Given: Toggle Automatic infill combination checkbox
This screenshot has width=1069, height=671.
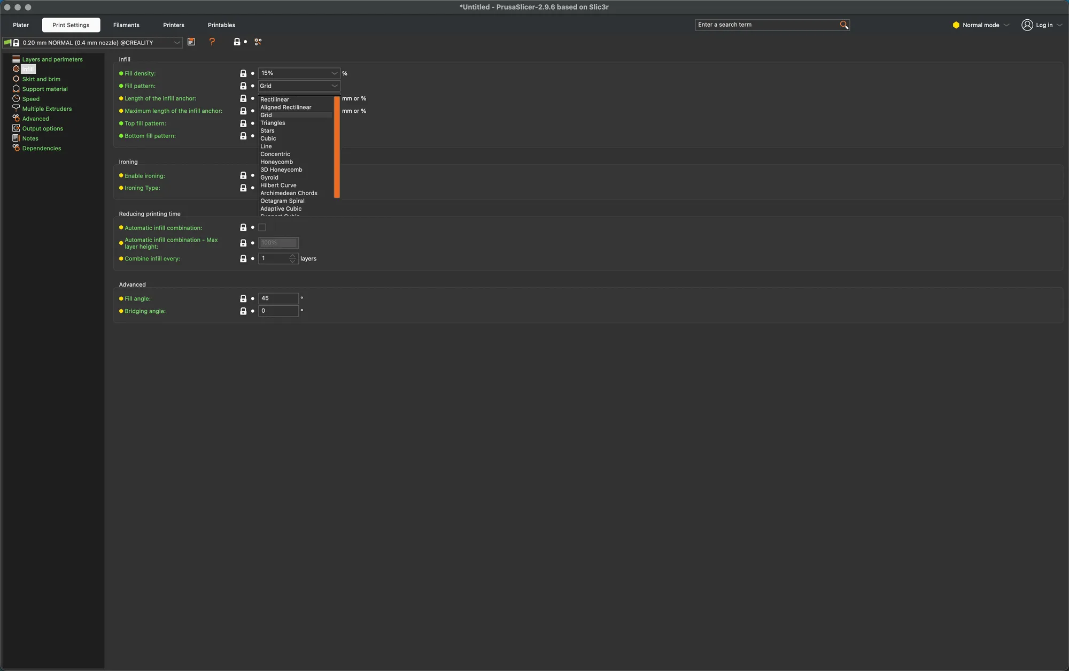Looking at the screenshot, I should 262,228.
